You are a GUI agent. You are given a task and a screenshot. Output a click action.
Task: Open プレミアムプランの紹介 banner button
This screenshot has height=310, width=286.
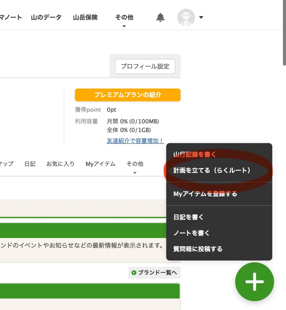(128, 95)
